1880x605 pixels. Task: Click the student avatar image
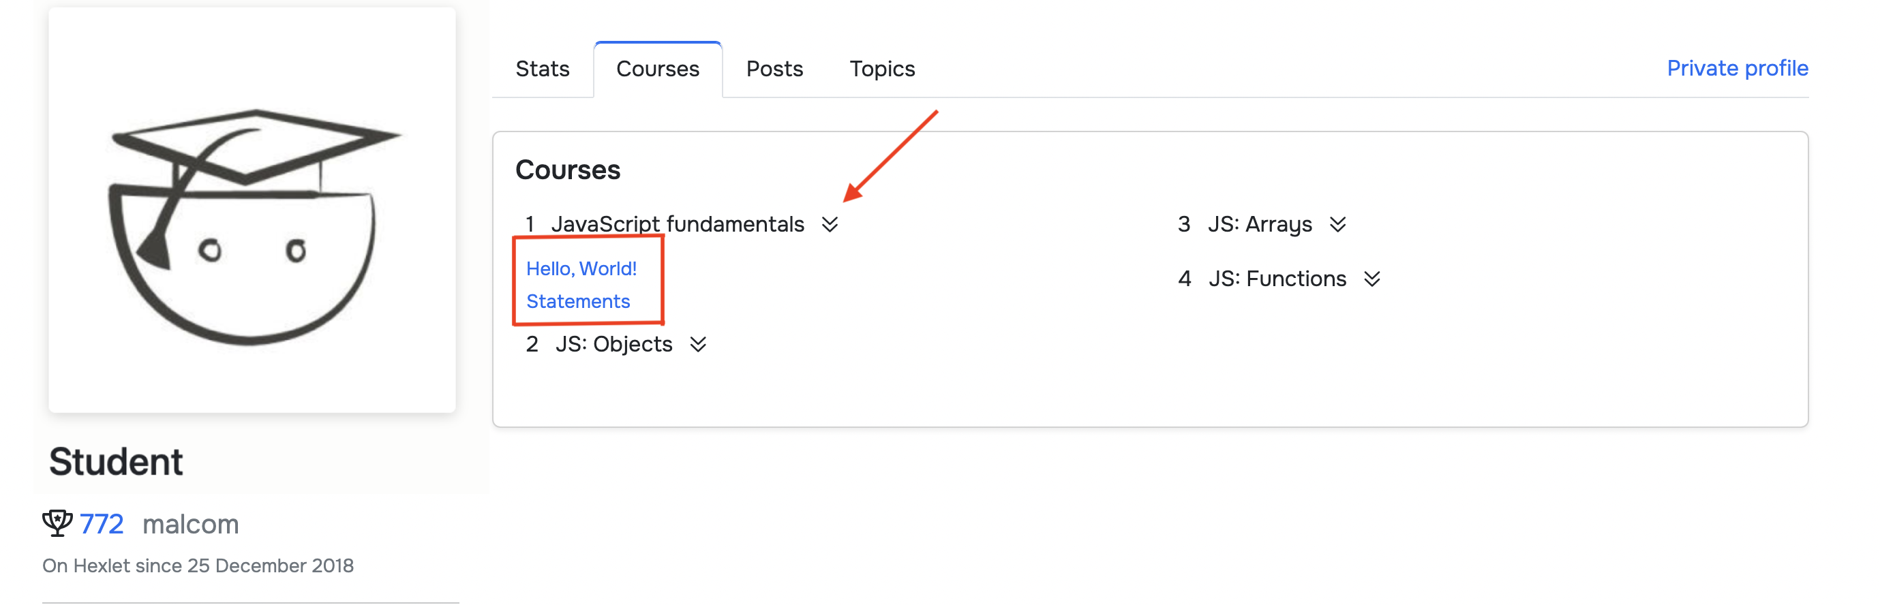(252, 210)
